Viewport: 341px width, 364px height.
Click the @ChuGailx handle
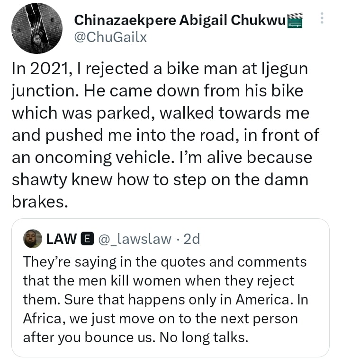tap(110, 37)
